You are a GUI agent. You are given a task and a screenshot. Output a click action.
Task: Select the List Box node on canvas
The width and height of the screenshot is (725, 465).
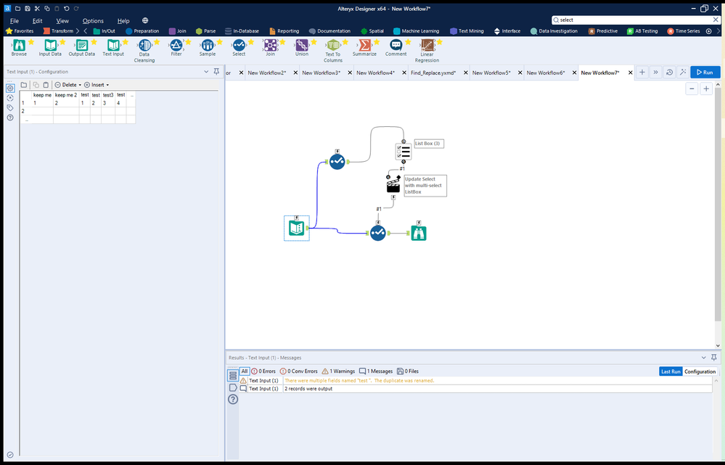point(404,151)
